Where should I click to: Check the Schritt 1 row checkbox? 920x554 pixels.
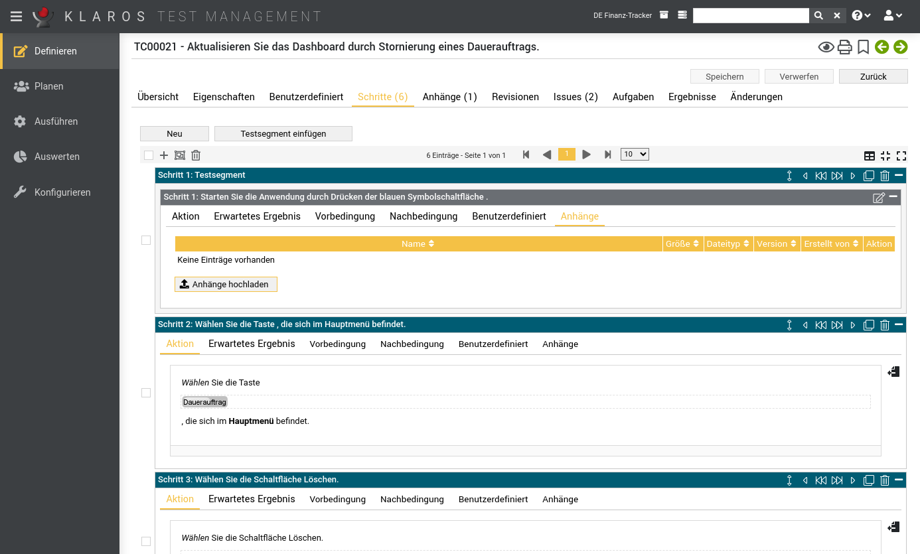click(146, 240)
